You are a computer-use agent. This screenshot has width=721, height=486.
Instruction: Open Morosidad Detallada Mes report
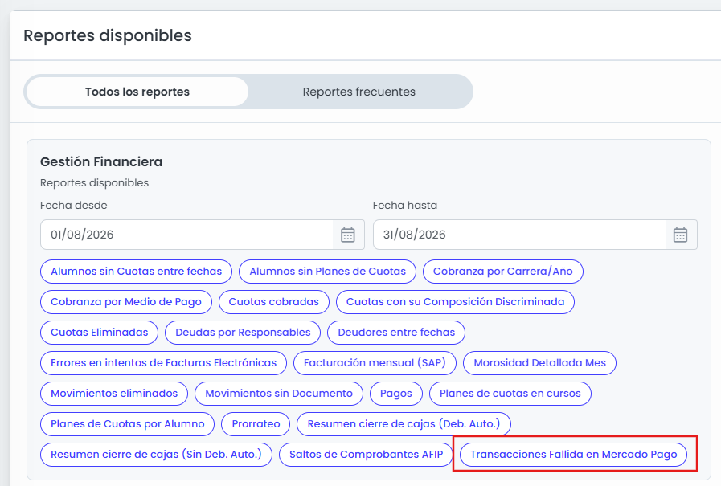(540, 363)
